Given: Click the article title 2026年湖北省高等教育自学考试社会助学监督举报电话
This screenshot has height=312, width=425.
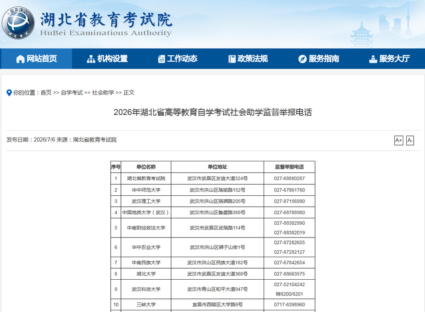Looking at the screenshot, I should 213,112.
